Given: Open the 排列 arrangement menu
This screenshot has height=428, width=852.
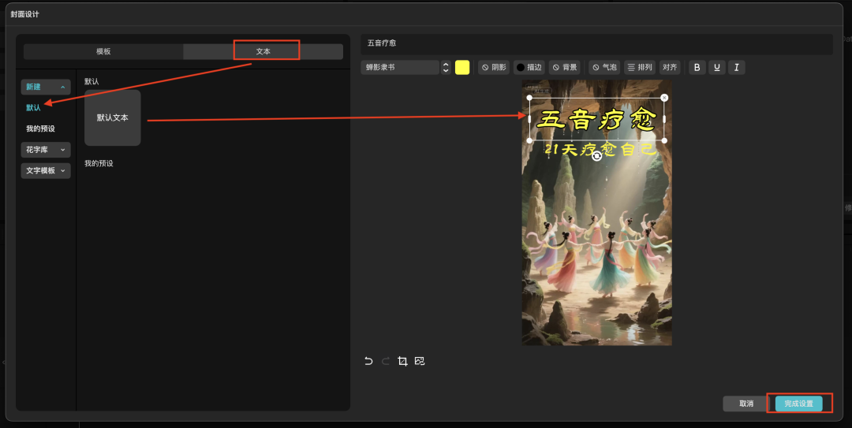Looking at the screenshot, I should pyautogui.click(x=640, y=67).
